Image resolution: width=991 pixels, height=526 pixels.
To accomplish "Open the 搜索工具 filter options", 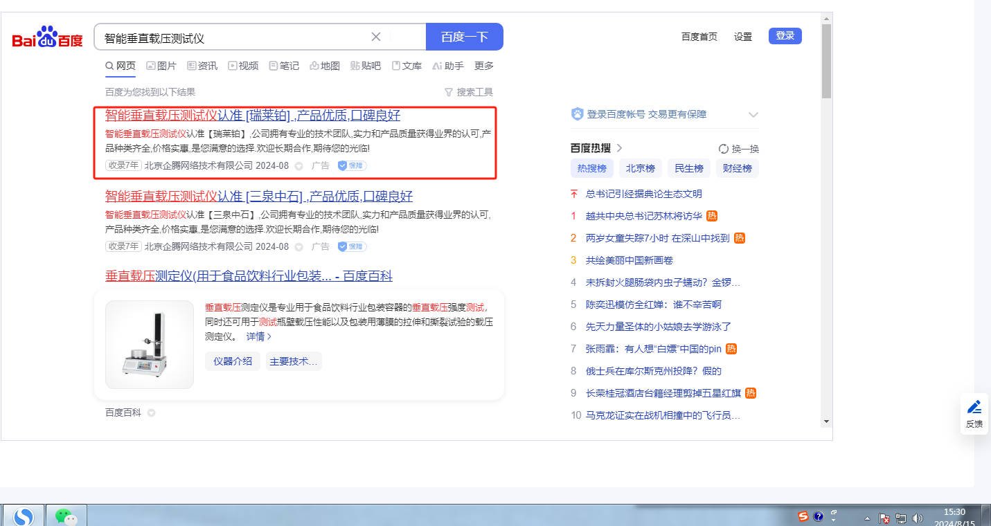I will pyautogui.click(x=469, y=92).
